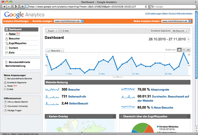Open the Absprungrate report link
The width and height of the screenshot is (198, 135).
point(160,90)
